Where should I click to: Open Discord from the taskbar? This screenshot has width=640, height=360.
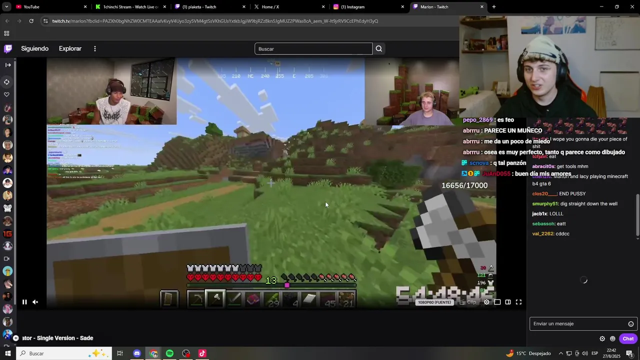click(x=137, y=353)
